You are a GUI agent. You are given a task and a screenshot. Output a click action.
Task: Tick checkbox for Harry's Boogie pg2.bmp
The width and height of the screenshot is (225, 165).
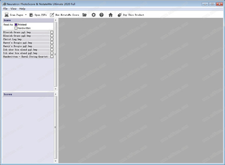[x=52, y=46]
